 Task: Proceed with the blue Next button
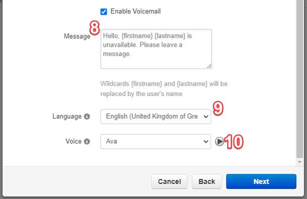pos(261,181)
